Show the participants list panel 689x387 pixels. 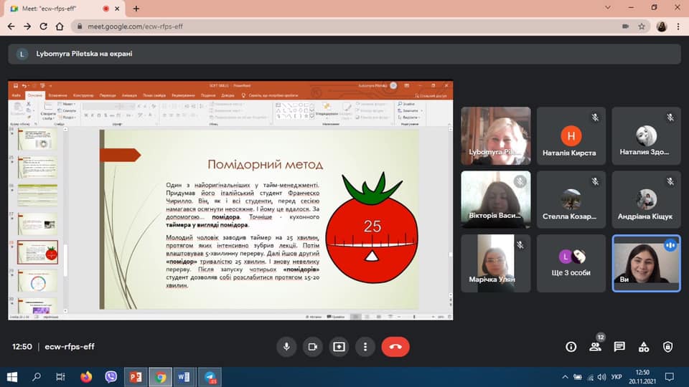click(x=595, y=347)
